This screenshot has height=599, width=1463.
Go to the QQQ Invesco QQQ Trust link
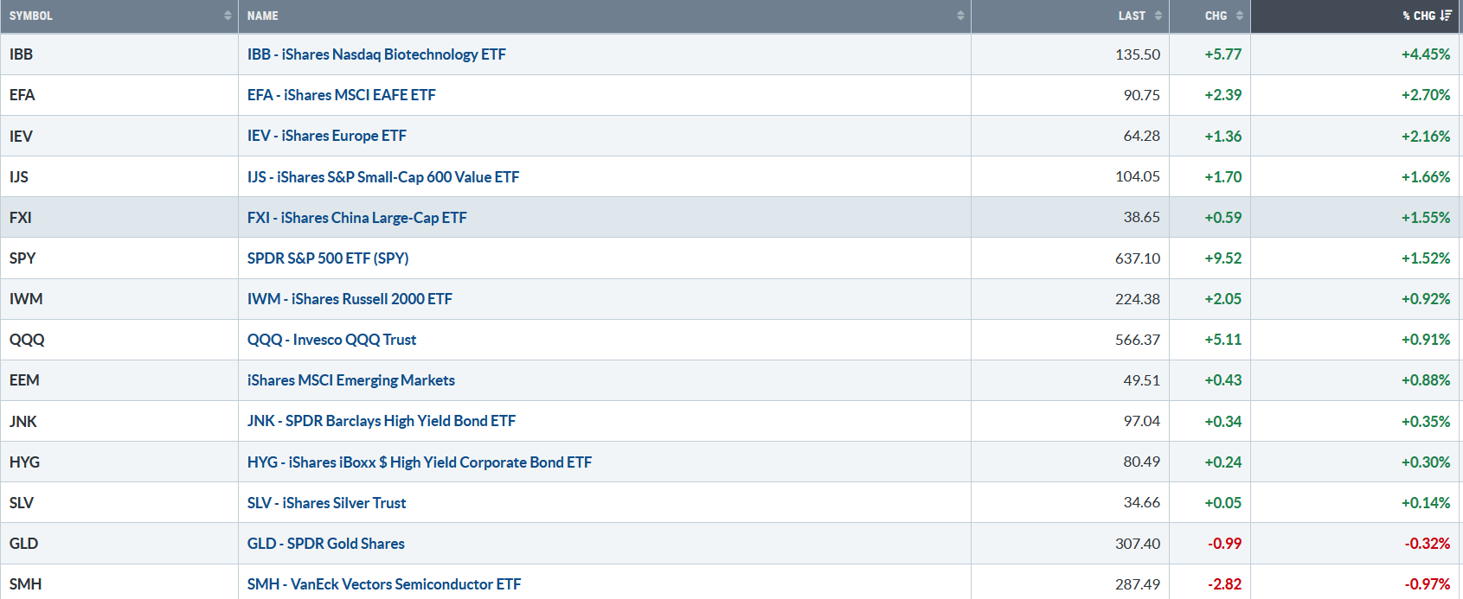point(331,340)
